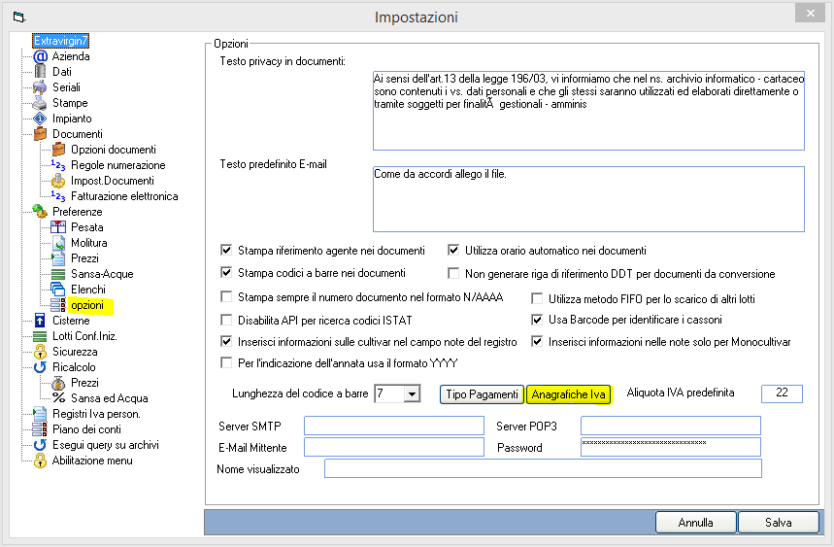Click the Nome visualizzato input field

point(543,468)
